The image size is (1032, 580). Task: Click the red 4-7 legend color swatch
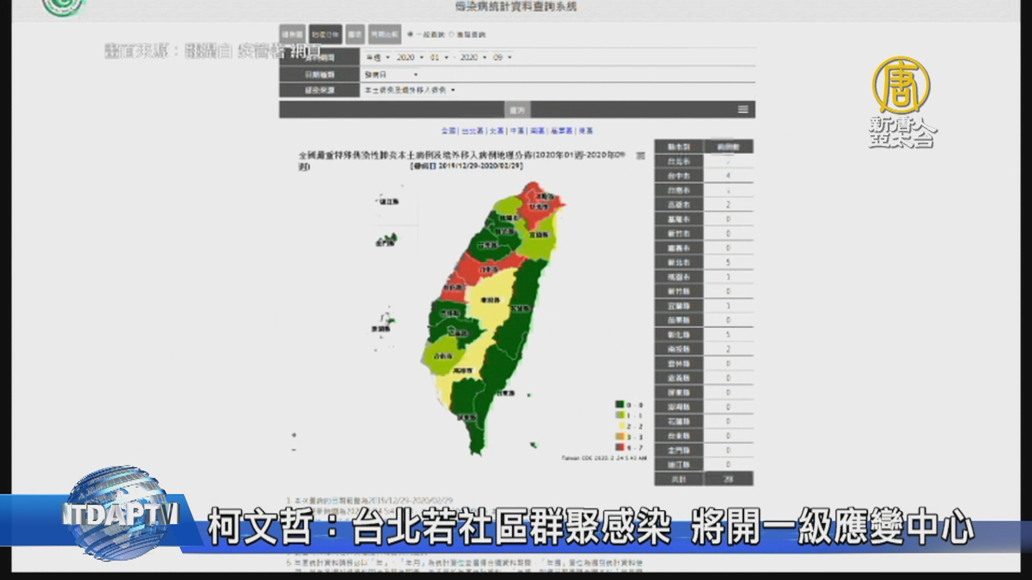tap(620, 447)
